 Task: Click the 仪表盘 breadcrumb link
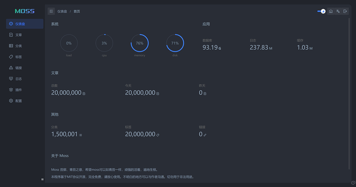(x=62, y=11)
